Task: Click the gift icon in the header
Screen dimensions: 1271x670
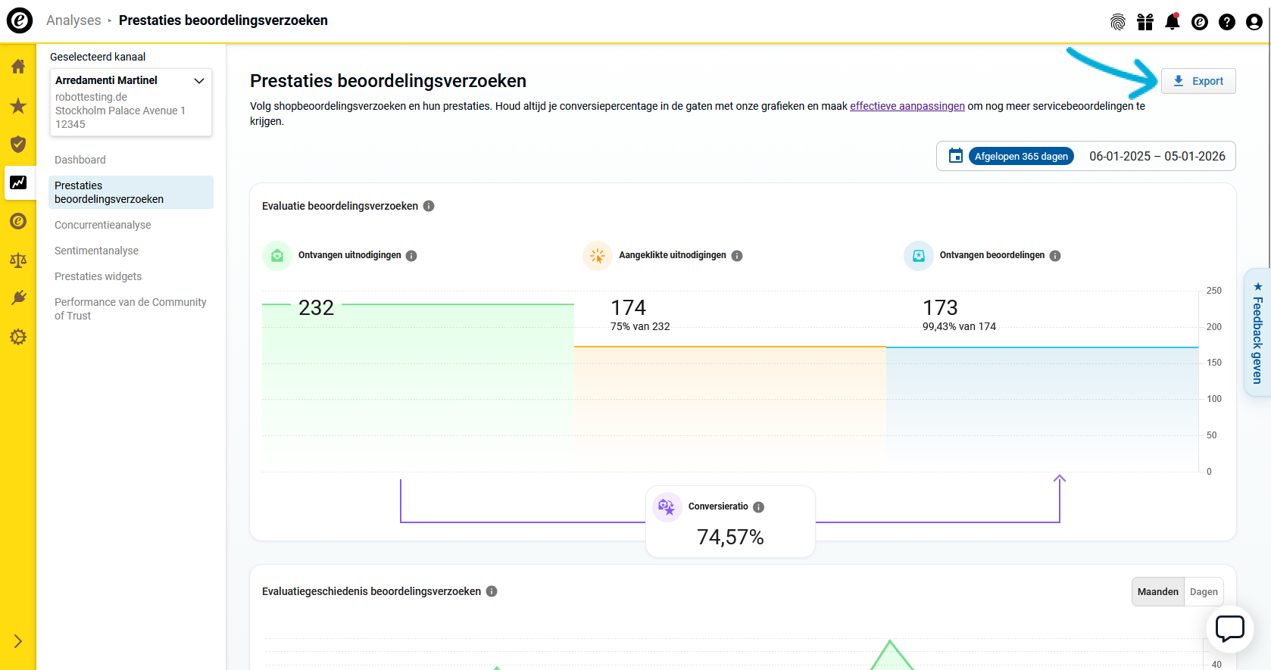Action: pyautogui.click(x=1145, y=22)
